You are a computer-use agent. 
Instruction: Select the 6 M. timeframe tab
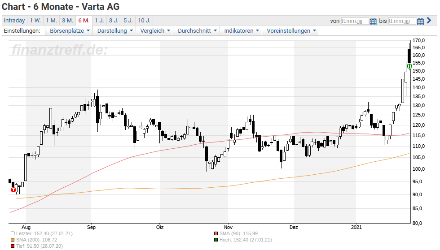[84, 21]
